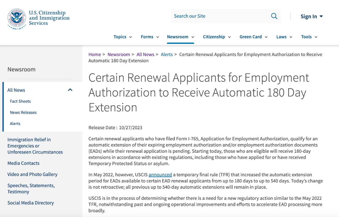This screenshot has height=217, width=339.
Task: Open Immigration Relief in Emergencies sidebar link
Action: [35, 146]
